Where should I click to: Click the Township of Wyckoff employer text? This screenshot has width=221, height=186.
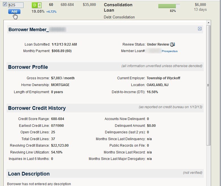pyautogui.click(x=163, y=78)
